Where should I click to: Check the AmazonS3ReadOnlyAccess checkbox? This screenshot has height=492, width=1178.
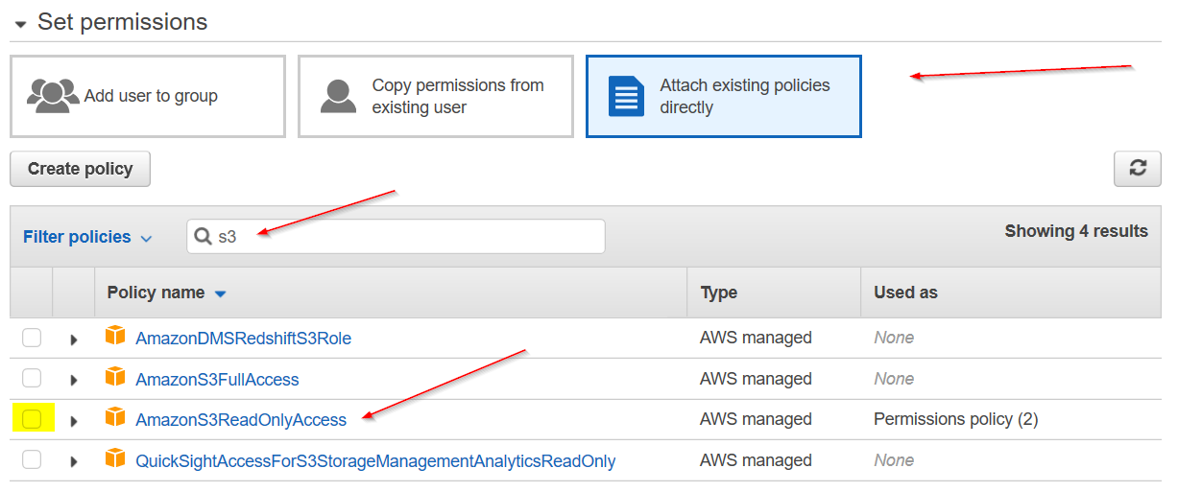[33, 419]
